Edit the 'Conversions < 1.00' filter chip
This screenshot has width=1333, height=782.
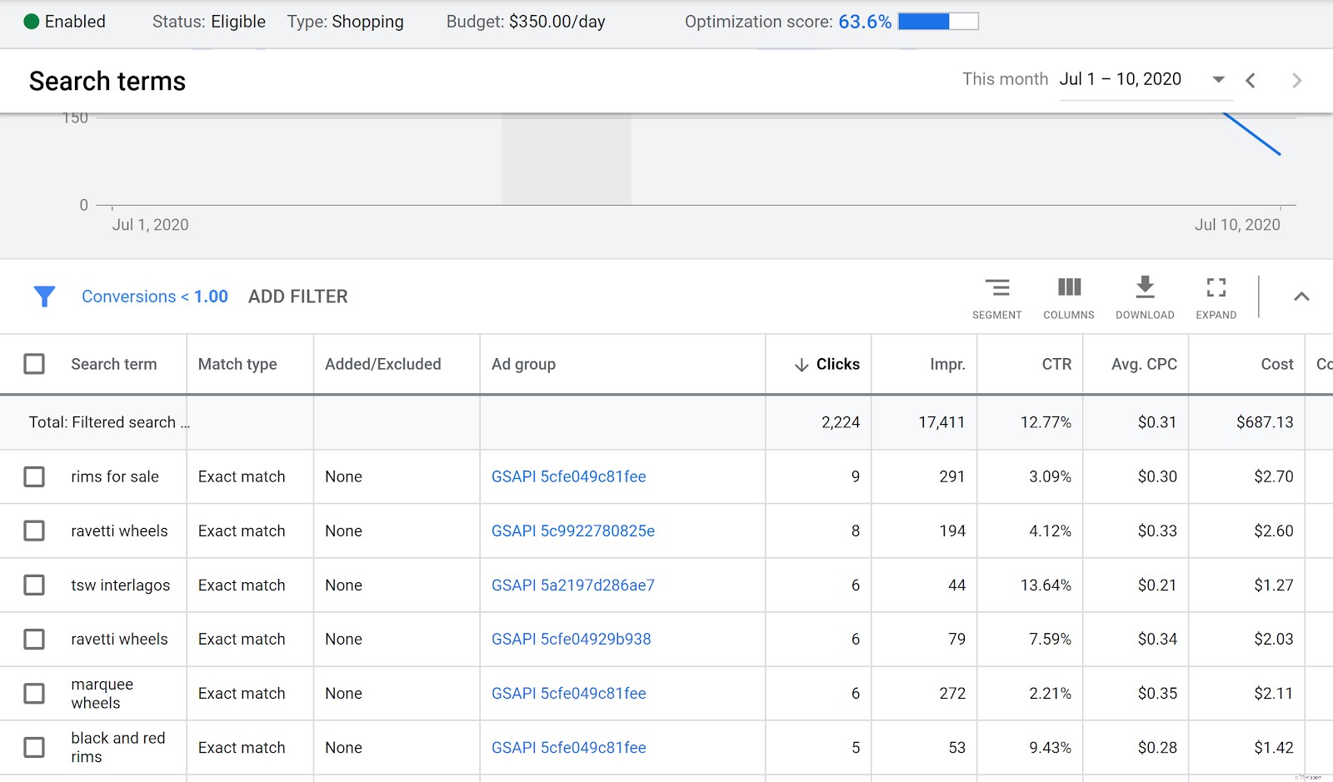[x=155, y=296]
